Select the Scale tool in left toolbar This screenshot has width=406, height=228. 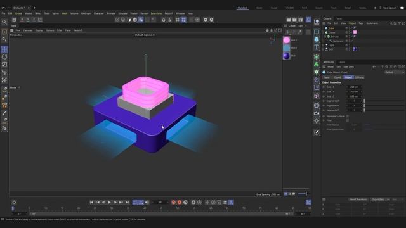tap(4, 65)
